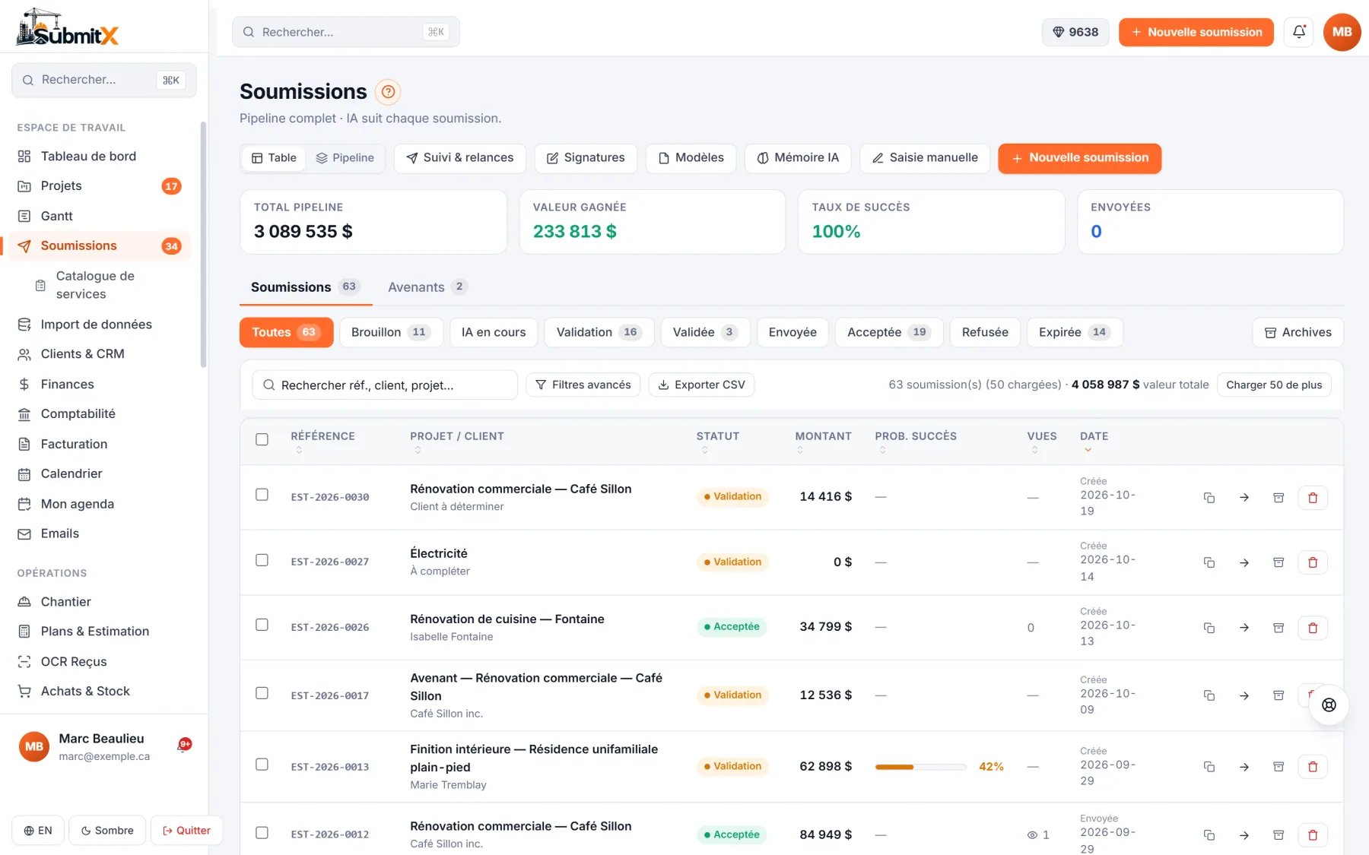The height and width of the screenshot is (855, 1369).
Task: Click the 9638 credits diamond badge
Action: (x=1075, y=32)
